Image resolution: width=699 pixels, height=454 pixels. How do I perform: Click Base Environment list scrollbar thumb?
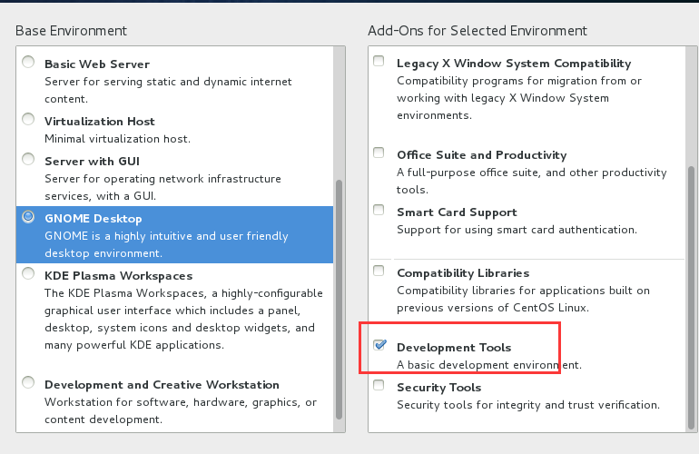click(339, 300)
